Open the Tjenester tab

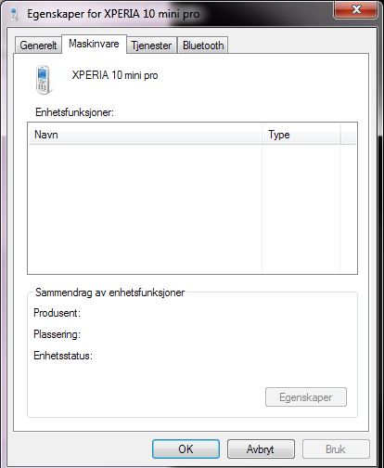tap(151, 45)
